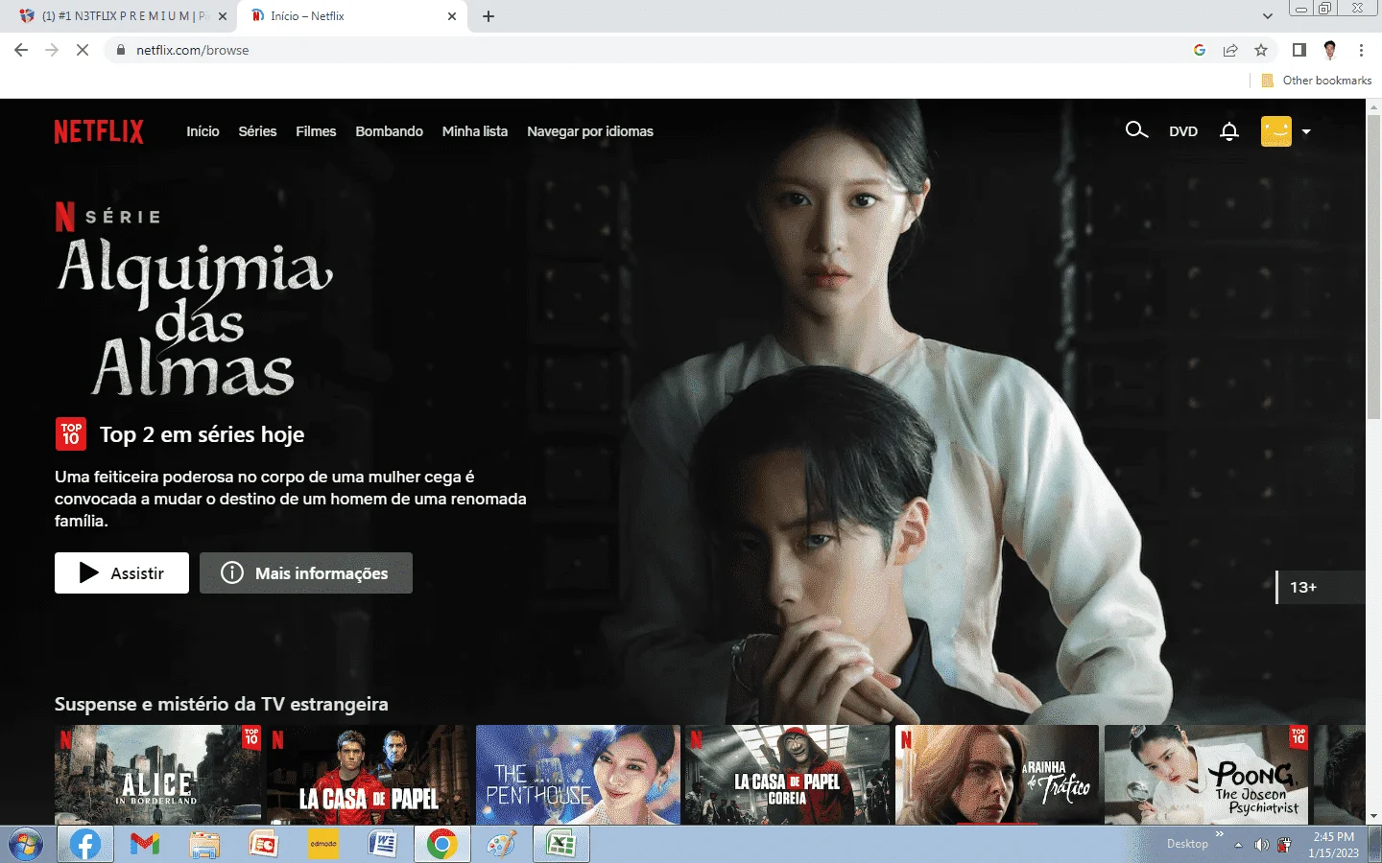The width and height of the screenshot is (1382, 863).
Task: Open the DVD link
Action: coord(1183,131)
